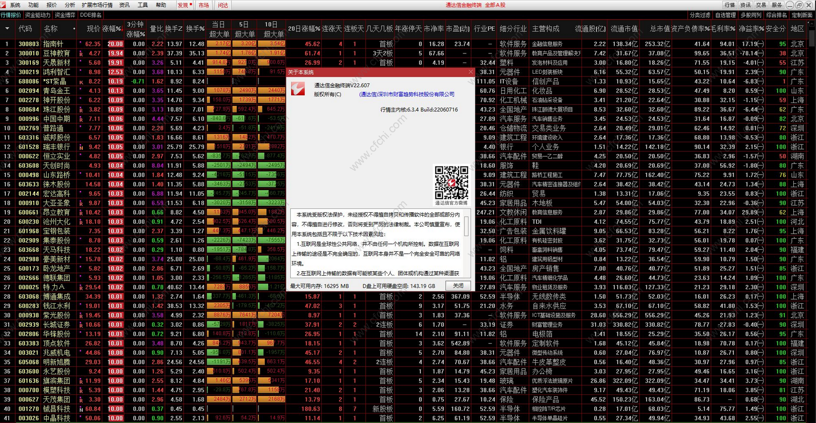Select stock name 长城证券

tap(57, 325)
